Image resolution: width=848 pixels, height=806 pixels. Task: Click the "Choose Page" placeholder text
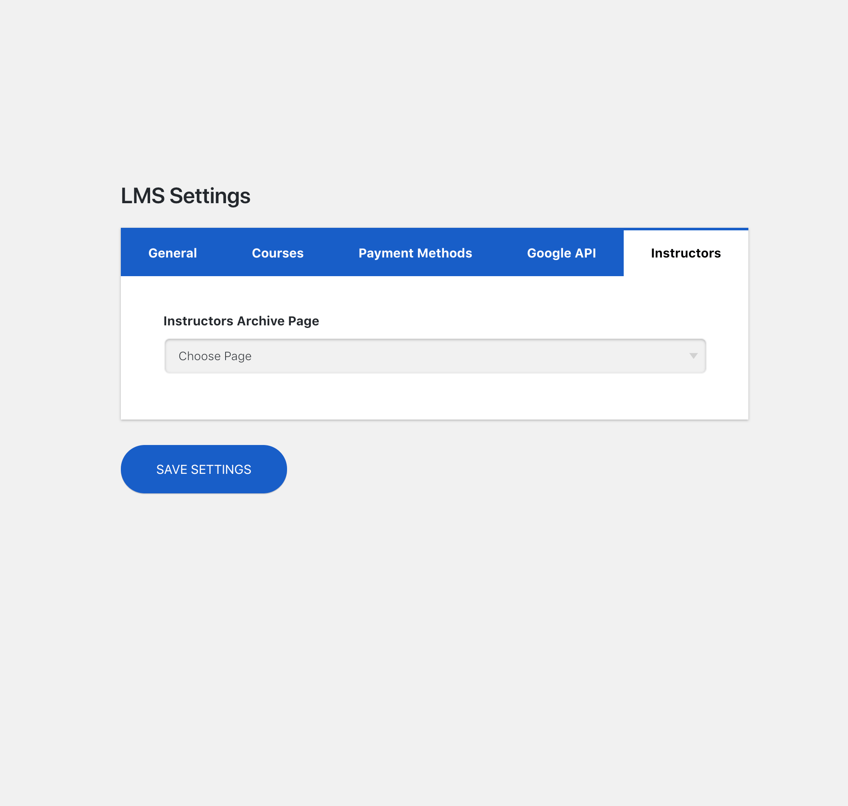[215, 356]
